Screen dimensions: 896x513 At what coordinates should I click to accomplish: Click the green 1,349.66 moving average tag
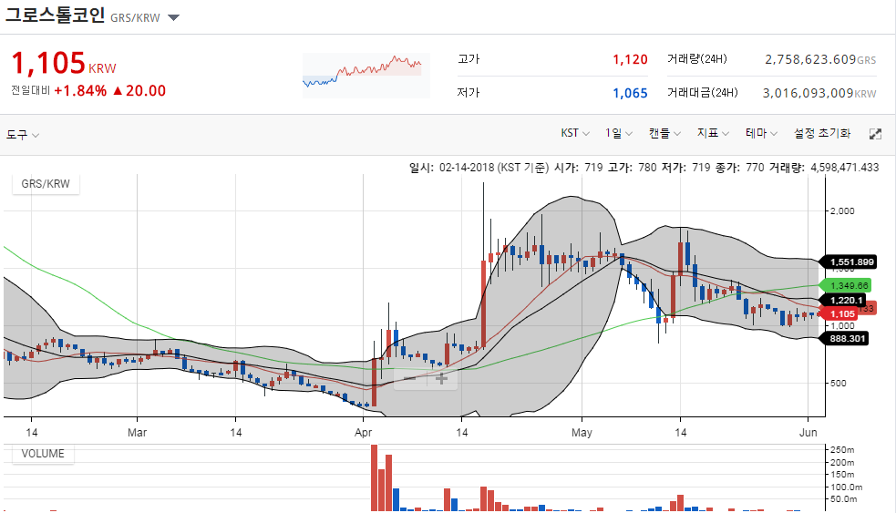847,285
